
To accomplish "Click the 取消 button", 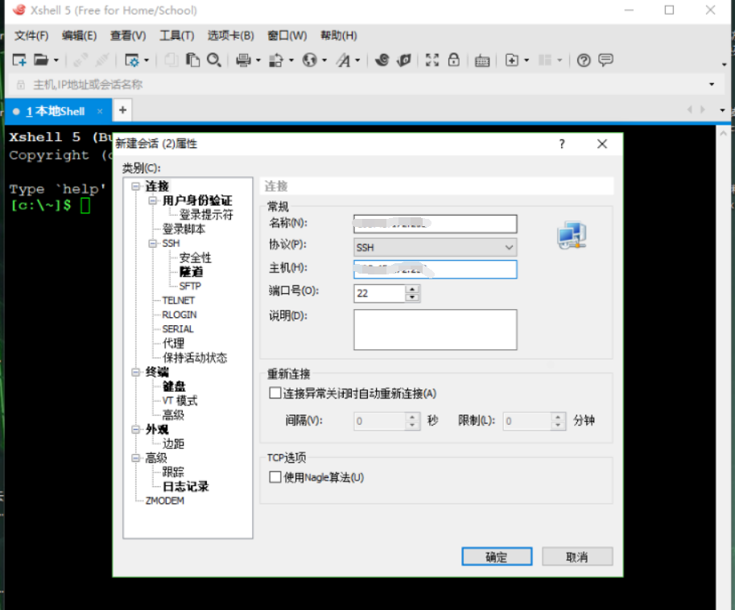I will pyautogui.click(x=577, y=557).
